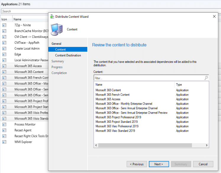Select the General wizard section
Image resolution: width=221 pixels, height=173 pixels.
click(56, 44)
